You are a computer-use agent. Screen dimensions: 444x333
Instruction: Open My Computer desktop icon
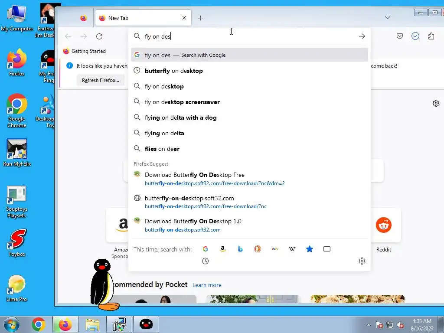pos(17,18)
